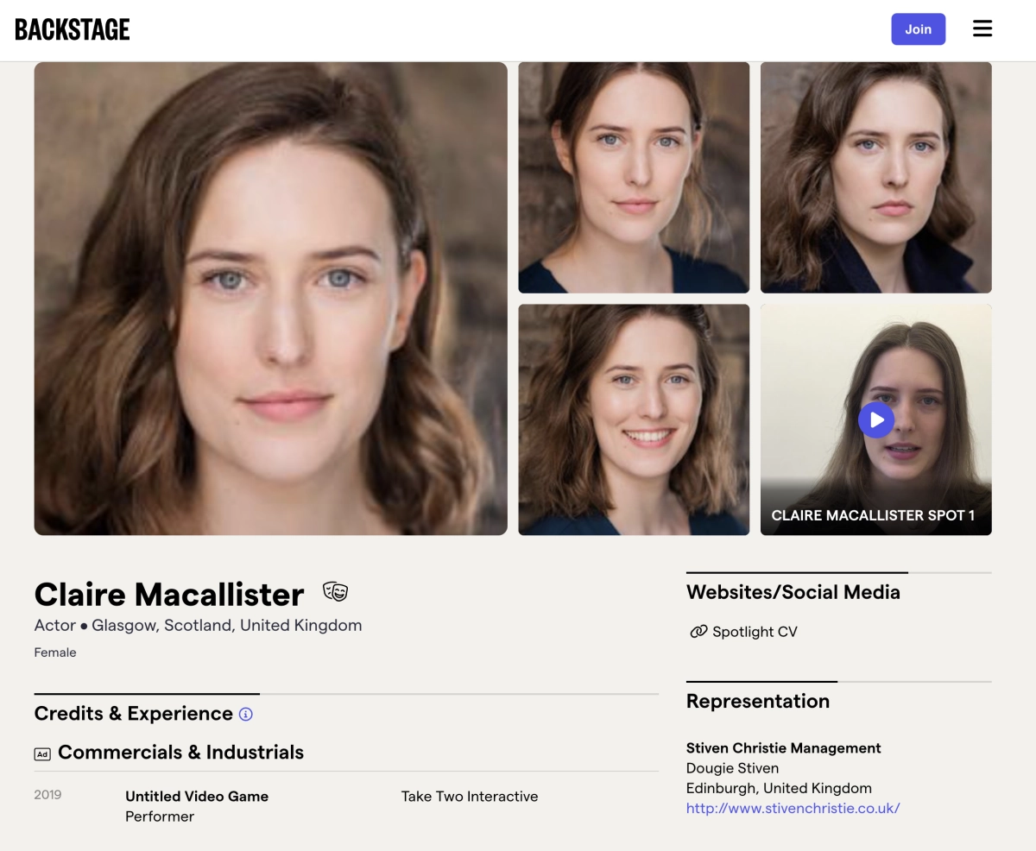Viewport: 1036px width, 851px height.
Task: Click the Take Two Interactive company text
Action: 470,797
